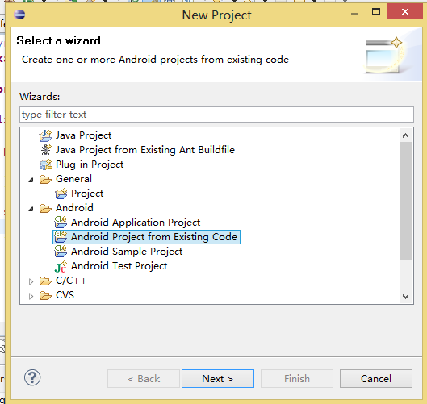The width and height of the screenshot is (427, 404).
Task: Collapse the General category
Action: click(31, 180)
